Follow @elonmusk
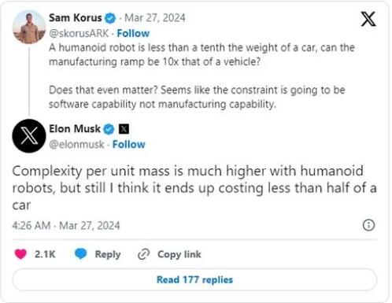 (x=129, y=144)
